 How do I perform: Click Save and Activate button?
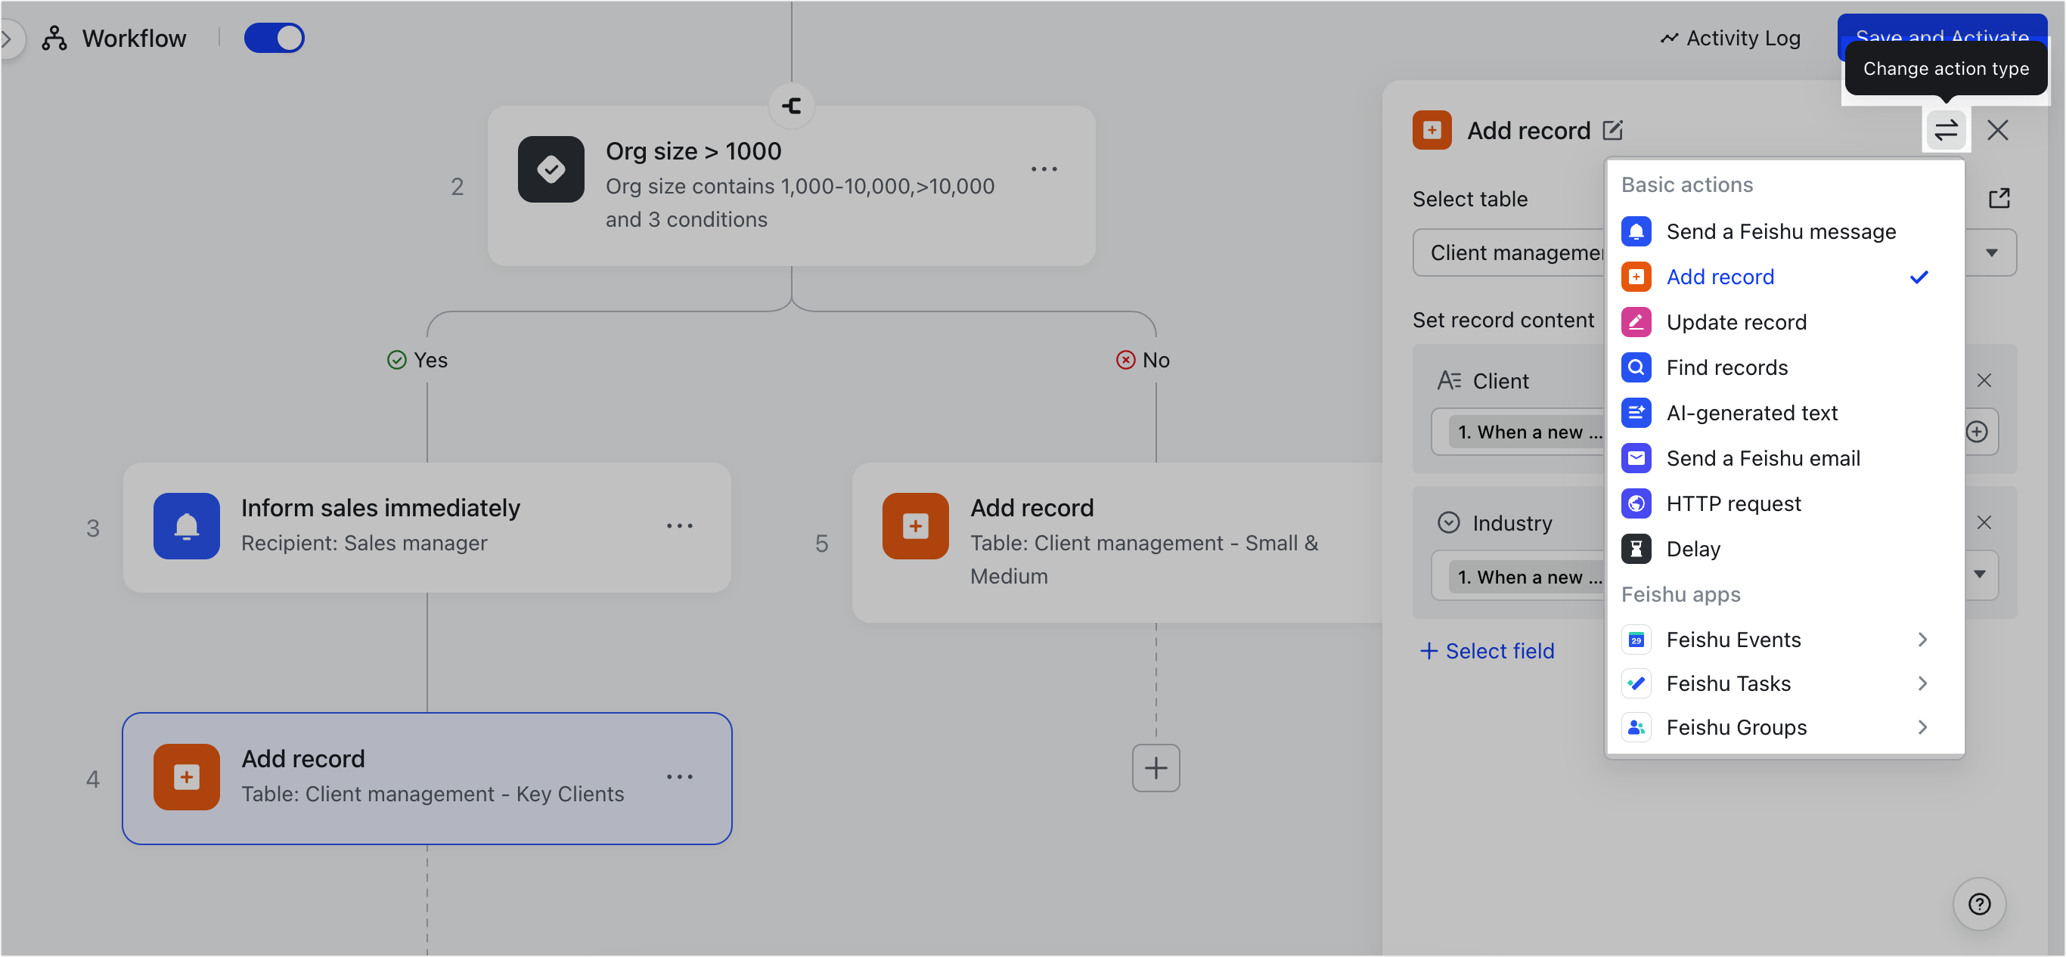pyautogui.click(x=1942, y=36)
